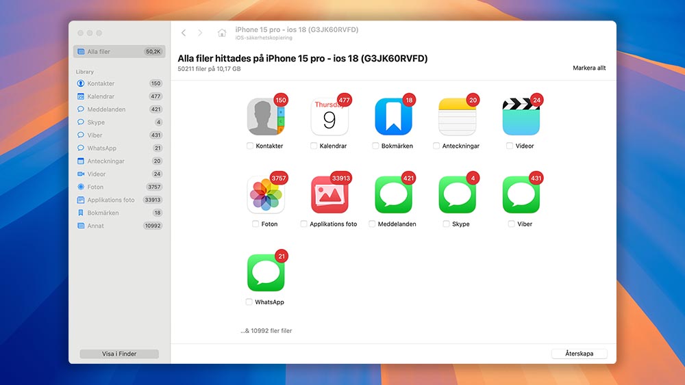Click the iPhone 15 pro device title
Image resolution: width=685 pixels, height=385 pixels.
click(297, 29)
